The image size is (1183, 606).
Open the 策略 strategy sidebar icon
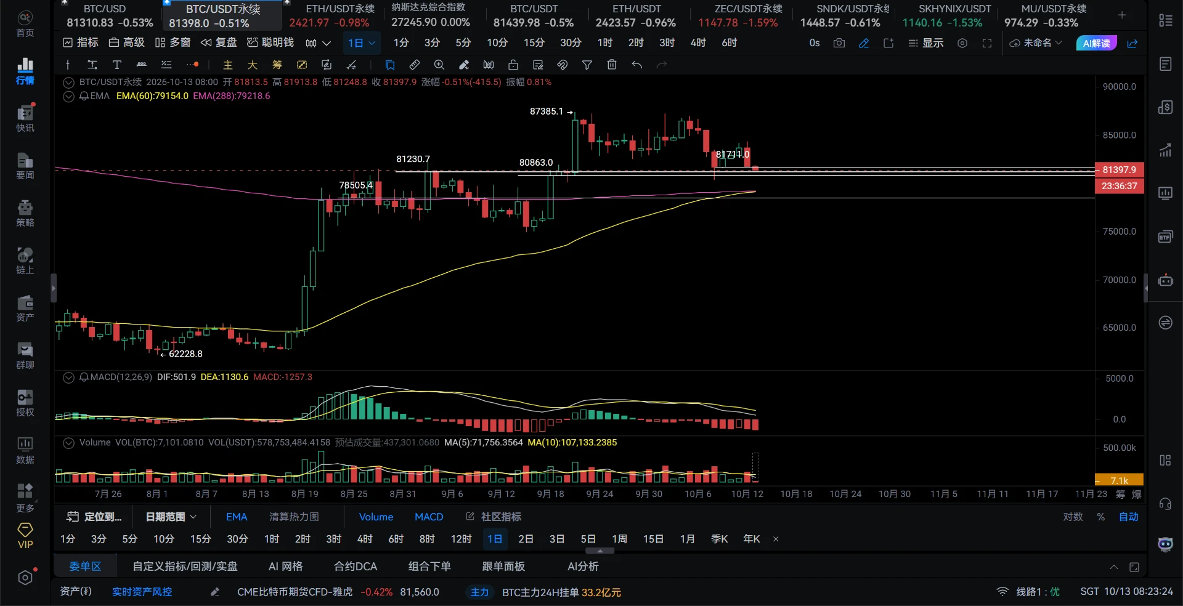click(x=25, y=213)
